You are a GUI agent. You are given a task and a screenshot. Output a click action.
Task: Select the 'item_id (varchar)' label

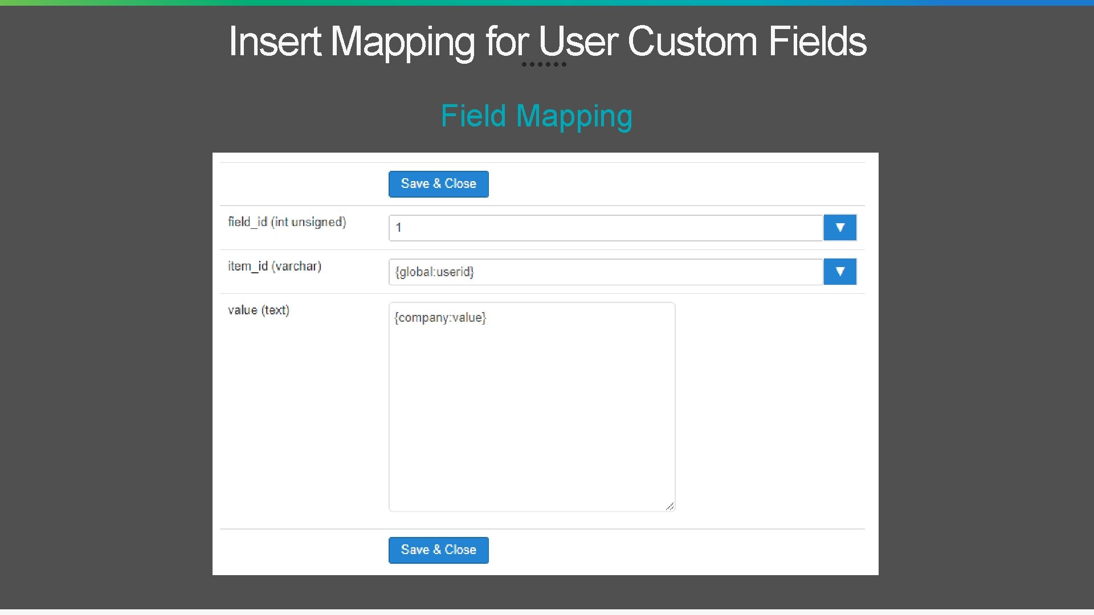click(275, 266)
